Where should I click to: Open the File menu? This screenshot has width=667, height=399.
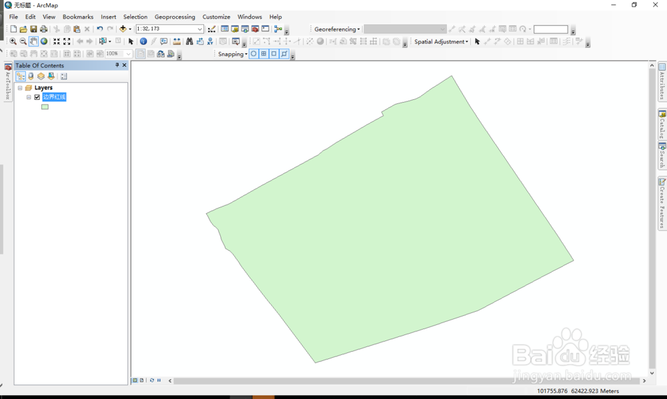(x=13, y=17)
